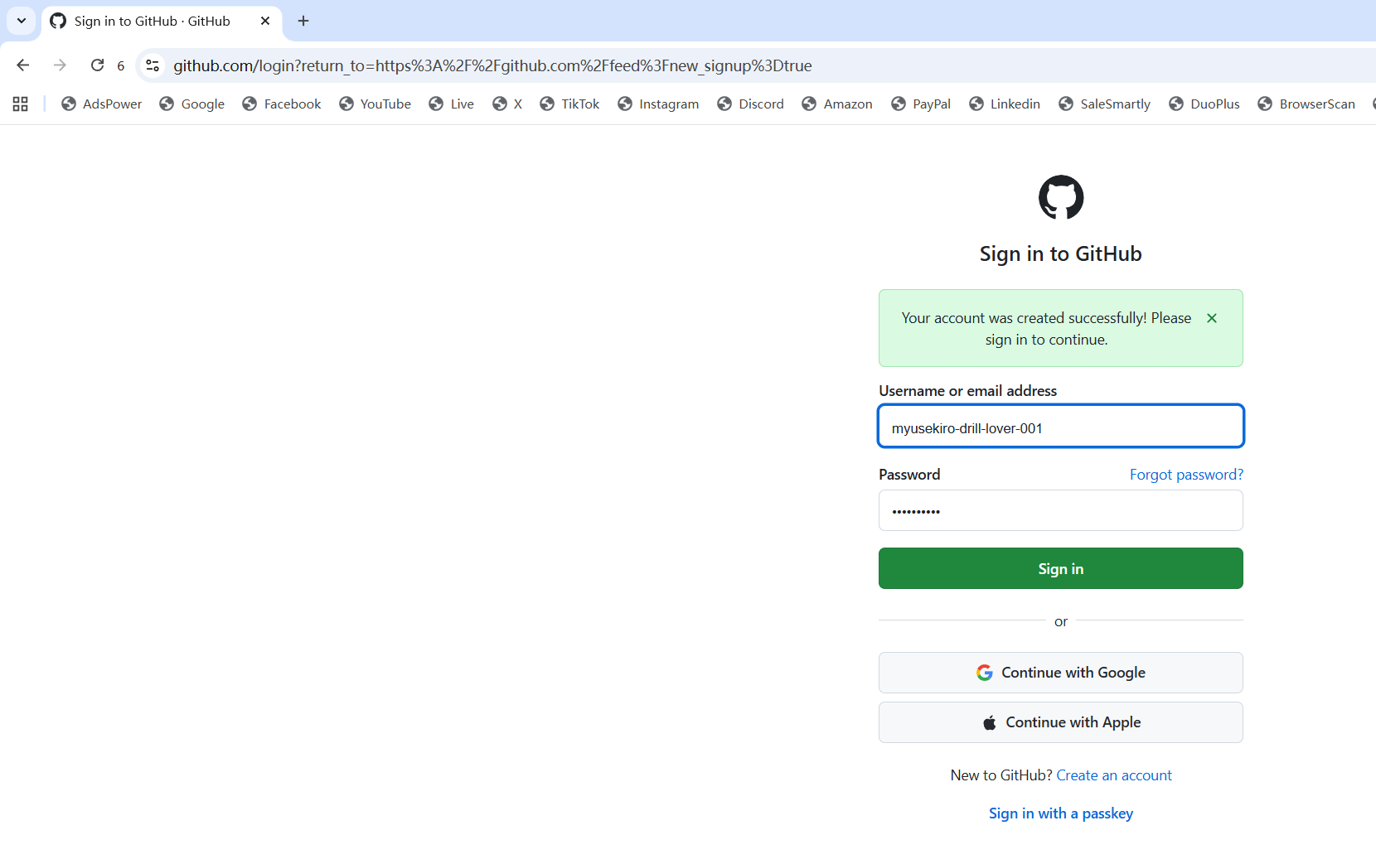Viewport: 1376px width, 864px height.
Task: Continue with Google sign-in option
Action: (x=1060, y=673)
